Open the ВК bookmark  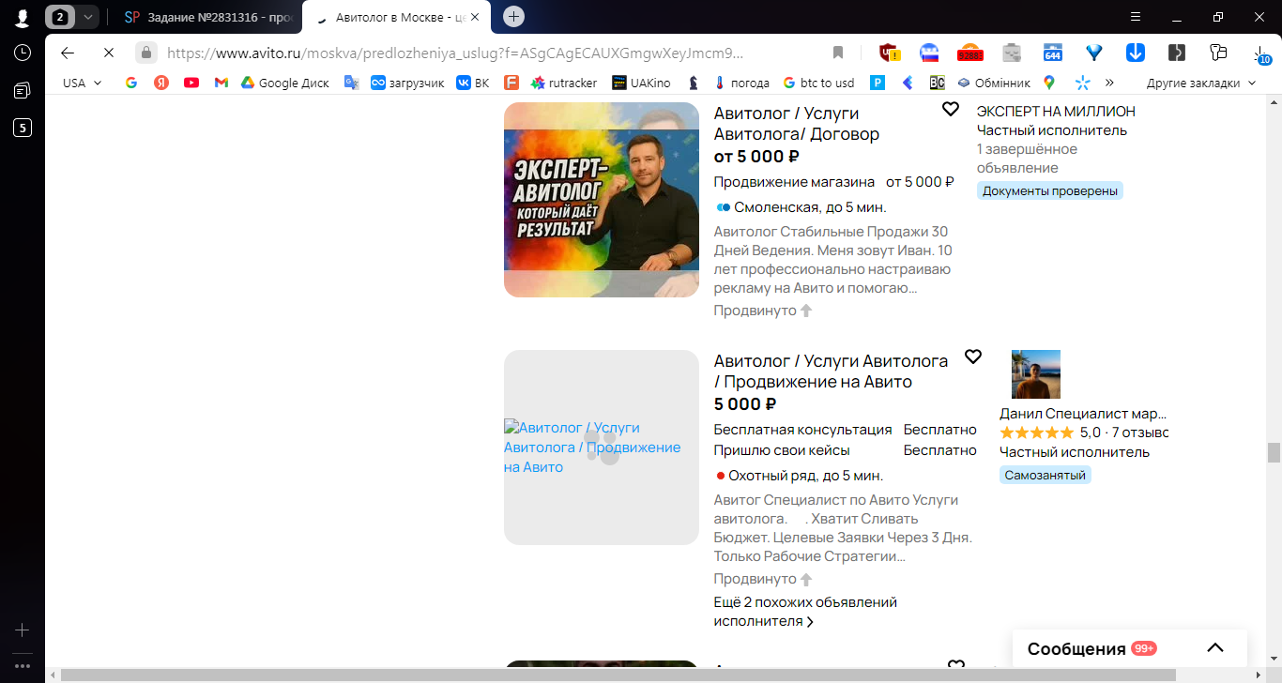(473, 83)
